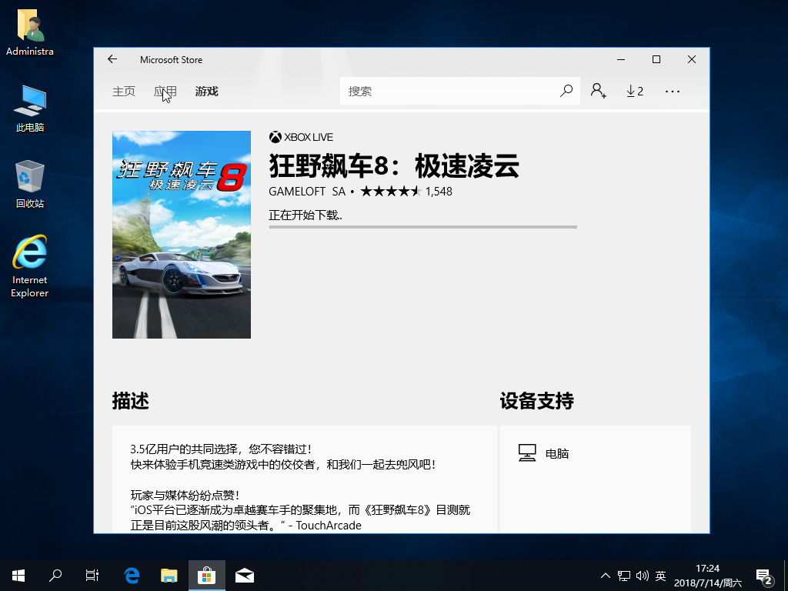Click the 设备支持 section heading
Screen dimensions: 788x591
(536, 401)
